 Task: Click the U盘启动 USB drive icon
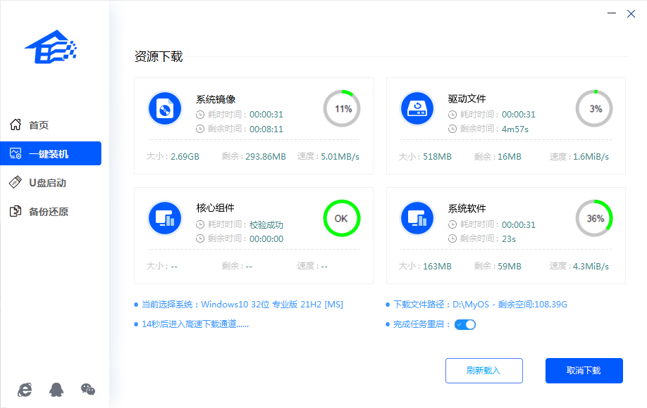16,182
